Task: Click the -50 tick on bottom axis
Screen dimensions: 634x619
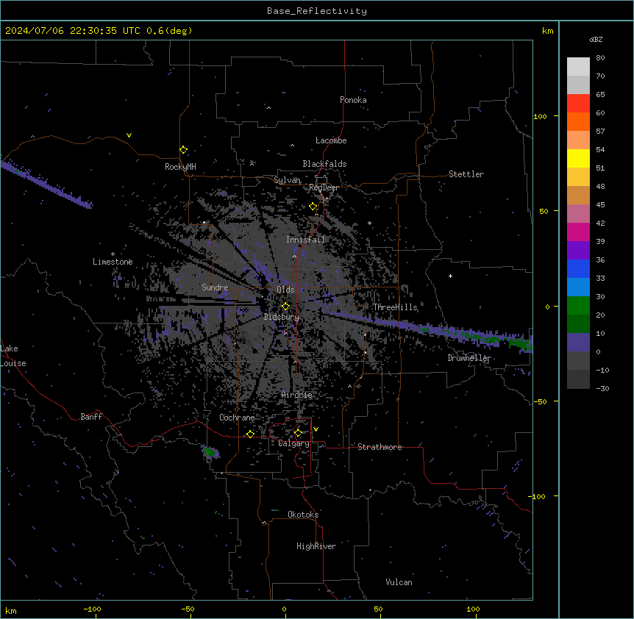Action: tap(188, 609)
